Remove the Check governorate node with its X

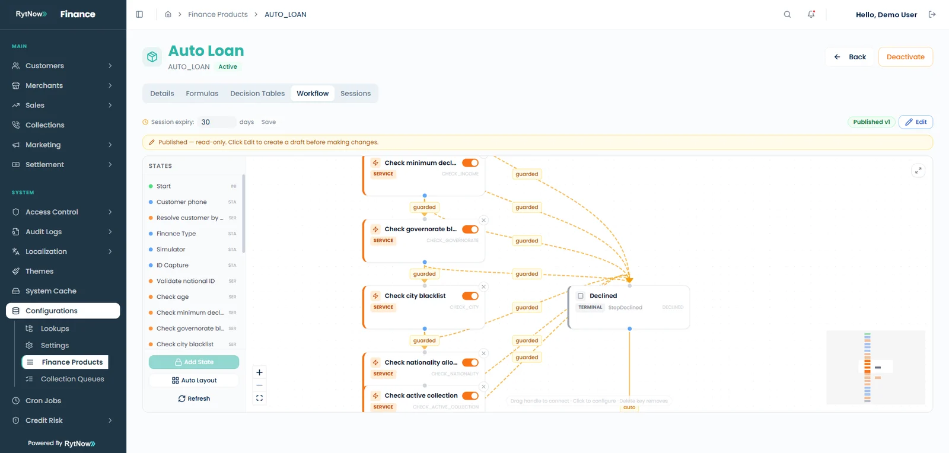tap(483, 220)
